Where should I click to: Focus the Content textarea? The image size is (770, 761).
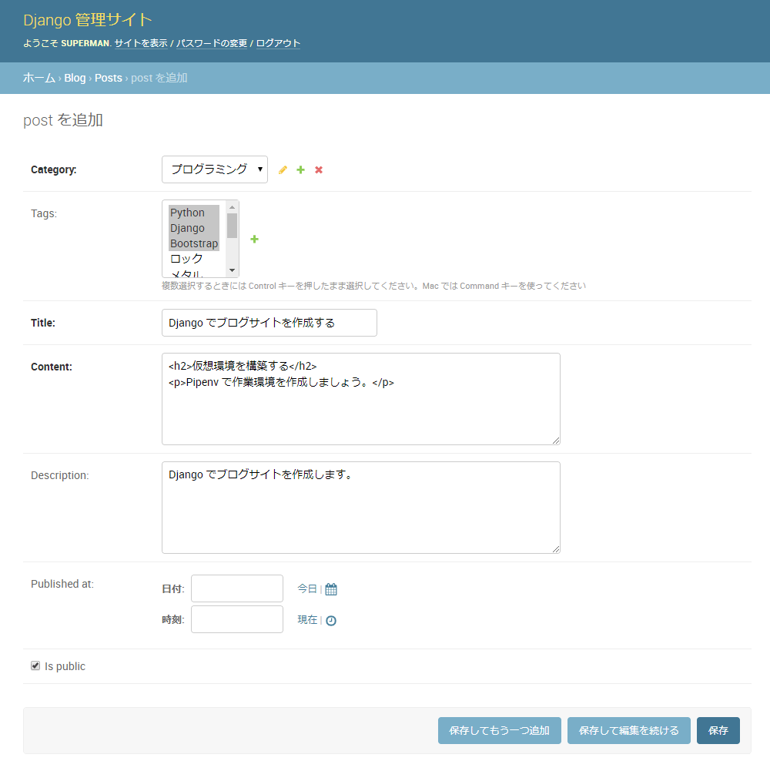coord(361,399)
